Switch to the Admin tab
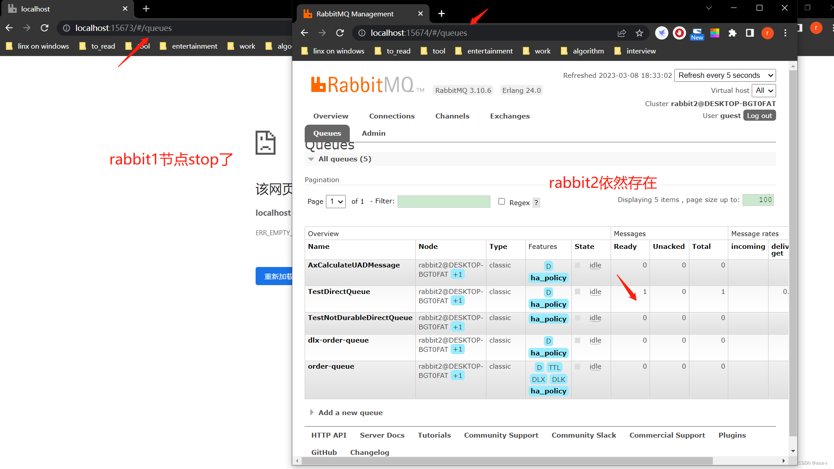This screenshot has width=834, height=469. [x=374, y=133]
